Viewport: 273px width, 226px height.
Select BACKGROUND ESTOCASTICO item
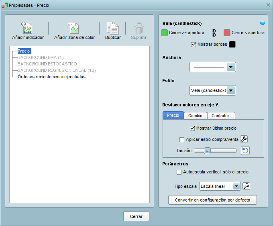(47, 64)
